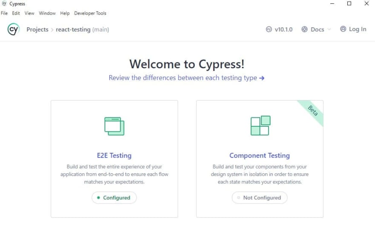Click the Component Testing blocks icon
375x242 pixels.
[x=260, y=125]
